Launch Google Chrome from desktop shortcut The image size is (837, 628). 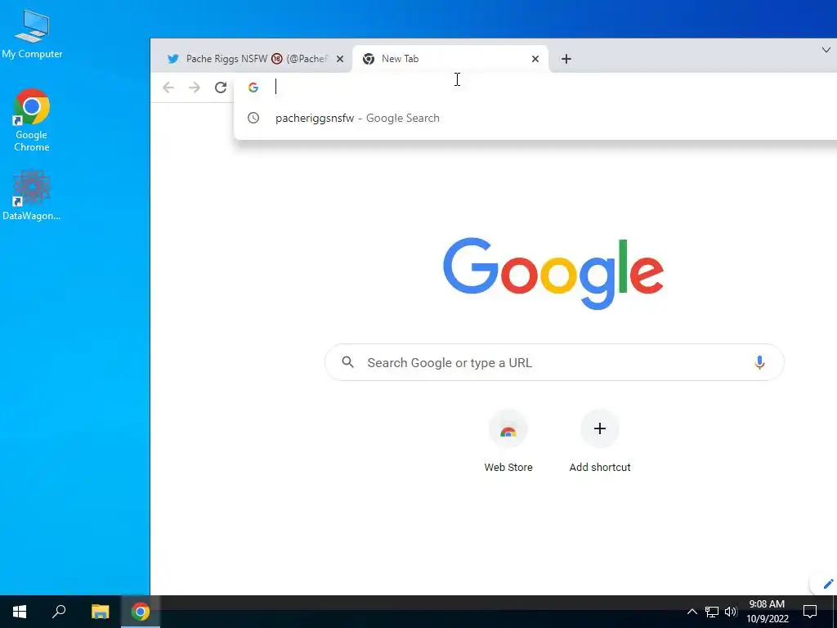[32, 120]
